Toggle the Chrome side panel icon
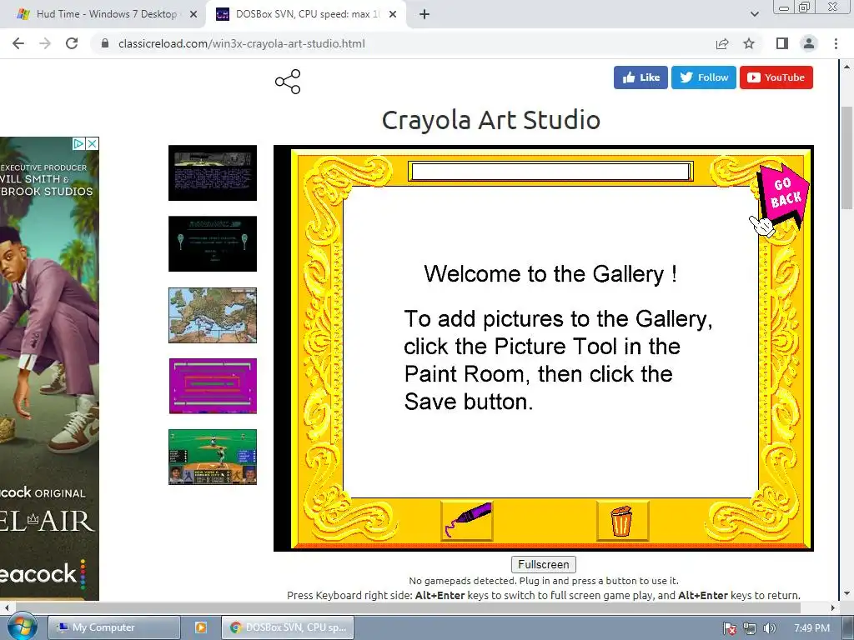Viewport: 854px width, 640px height. [782, 43]
